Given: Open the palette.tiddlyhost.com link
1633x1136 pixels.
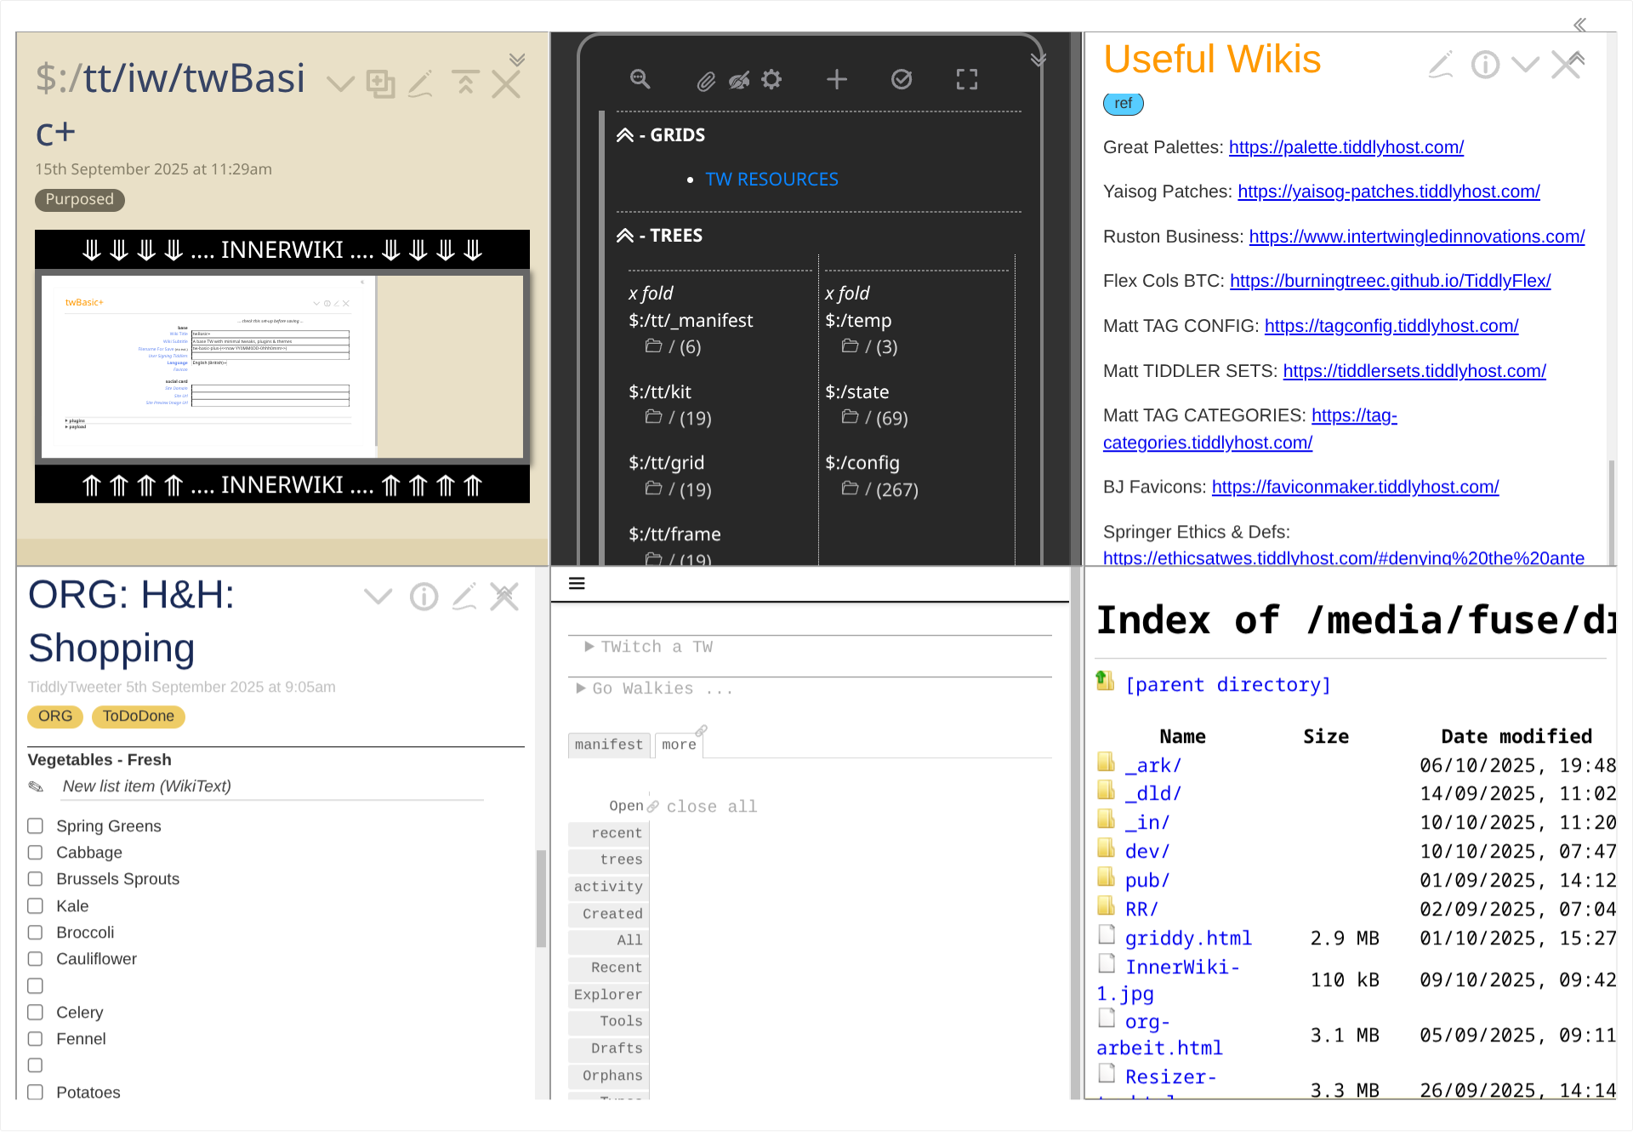Looking at the screenshot, I should click(x=1346, y=147).
